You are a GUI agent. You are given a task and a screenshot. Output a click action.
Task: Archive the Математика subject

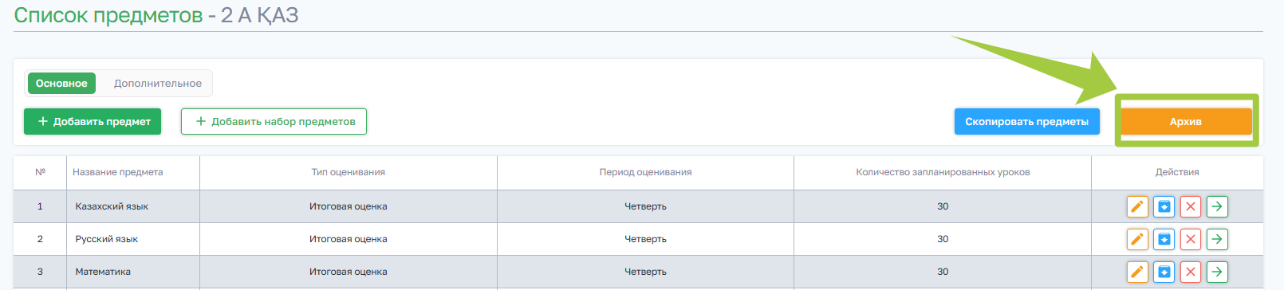point(1164,272)
